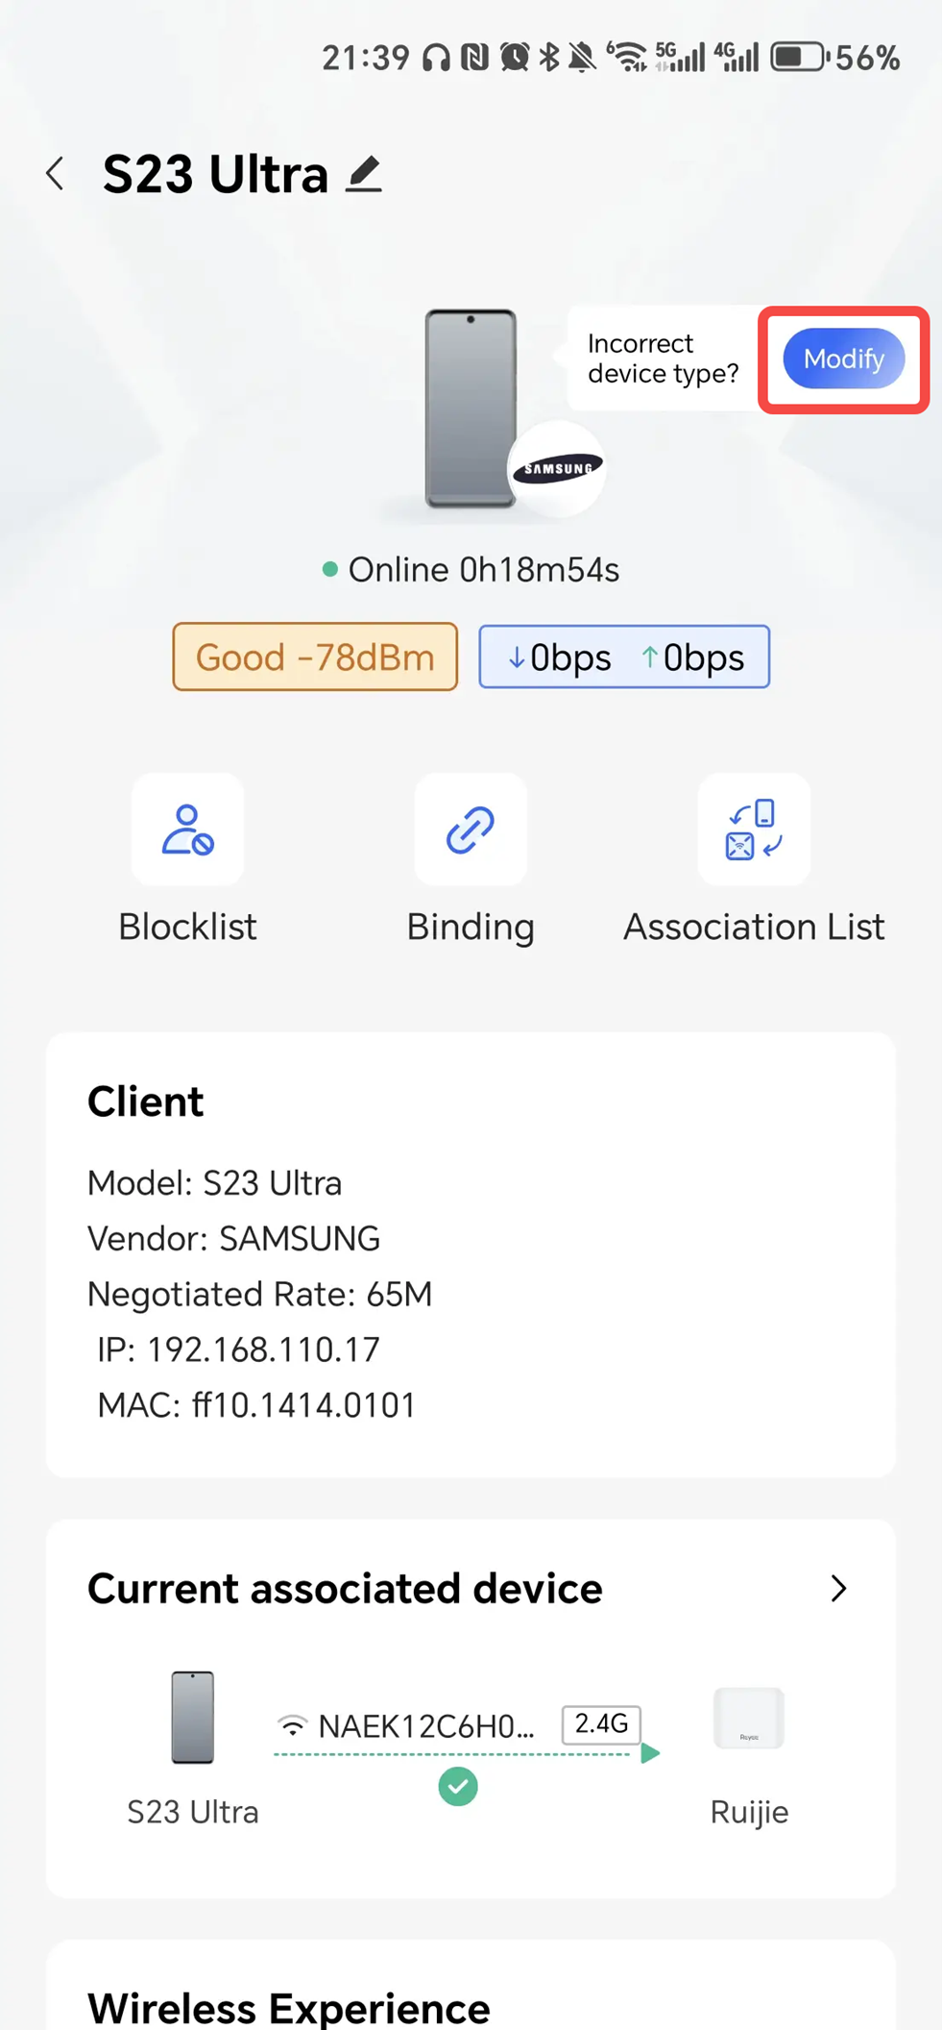Open the Association List icon
The height and width of the screenshot is (2030, 942).
[754, 829]
